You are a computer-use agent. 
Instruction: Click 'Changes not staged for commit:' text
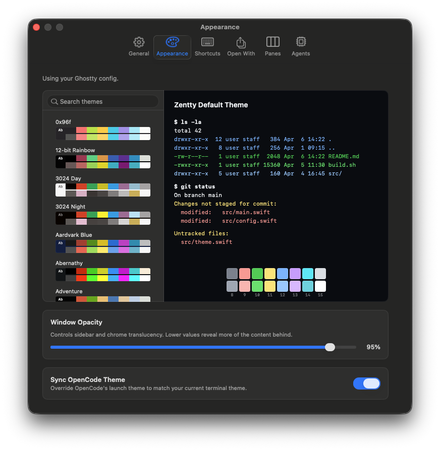pyautogui.click(x=225, y=204)
